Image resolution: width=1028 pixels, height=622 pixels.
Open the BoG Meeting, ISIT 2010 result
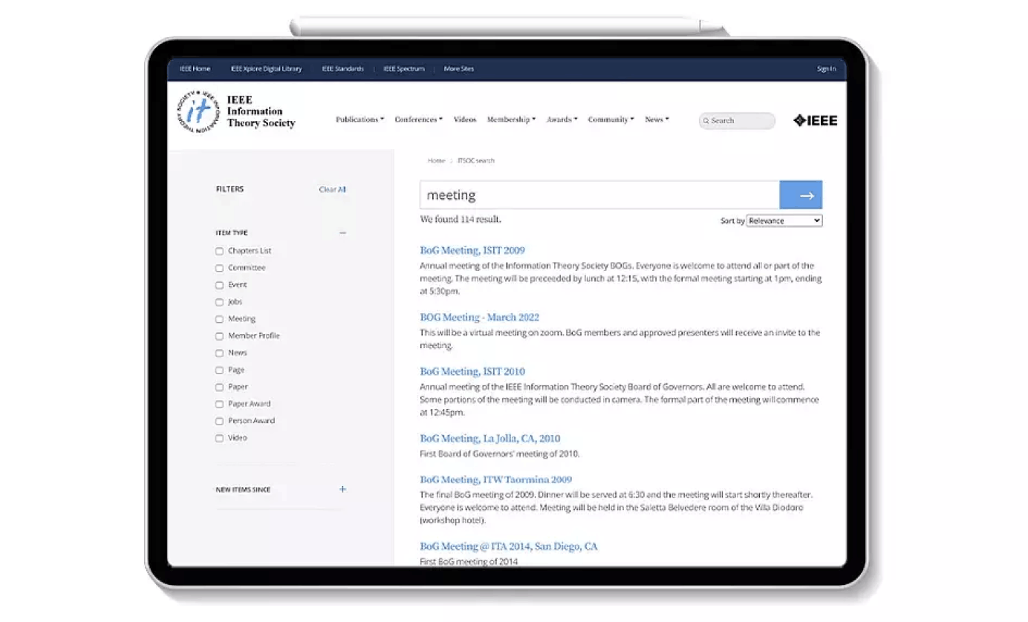(x=472, y=372)
